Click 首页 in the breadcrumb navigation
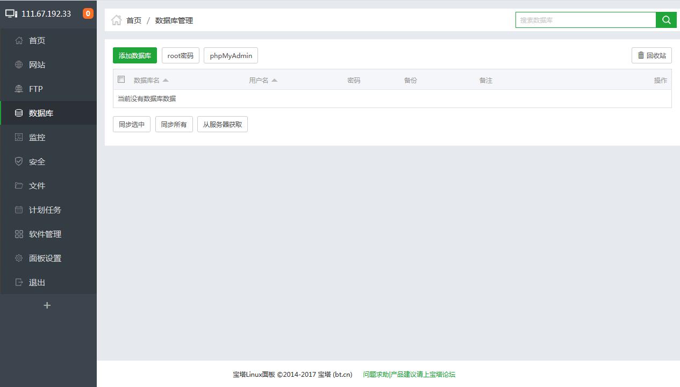This screenshot has height=387, width=680. (133, 20)
